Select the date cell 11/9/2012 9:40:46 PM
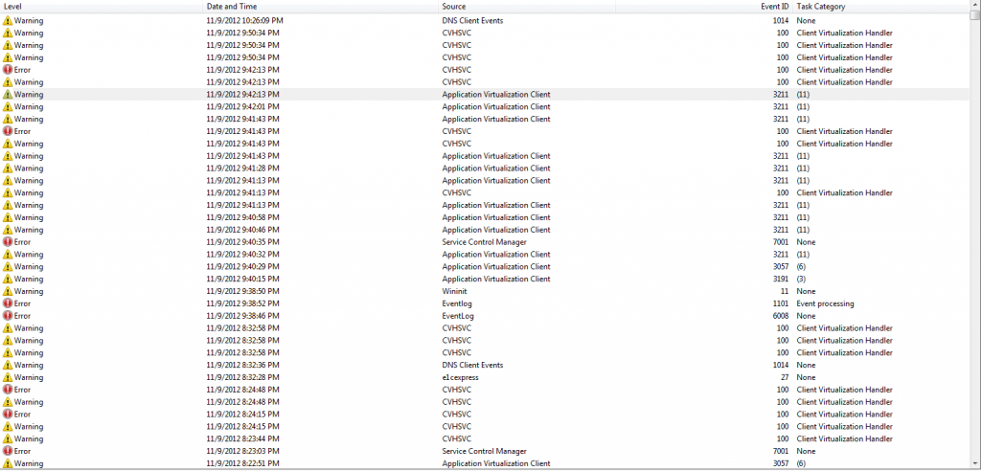The width and height of the screenshot is (981, 471). click(x=242, y=230)
